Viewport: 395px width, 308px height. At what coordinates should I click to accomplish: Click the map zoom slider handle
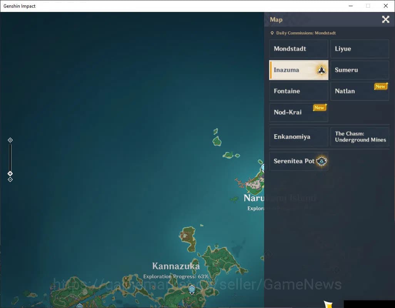click(10, 174)
